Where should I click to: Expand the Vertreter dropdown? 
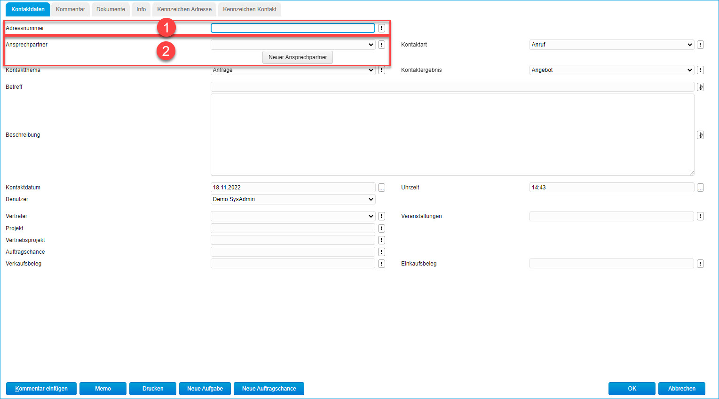click(x=292, y=216)
